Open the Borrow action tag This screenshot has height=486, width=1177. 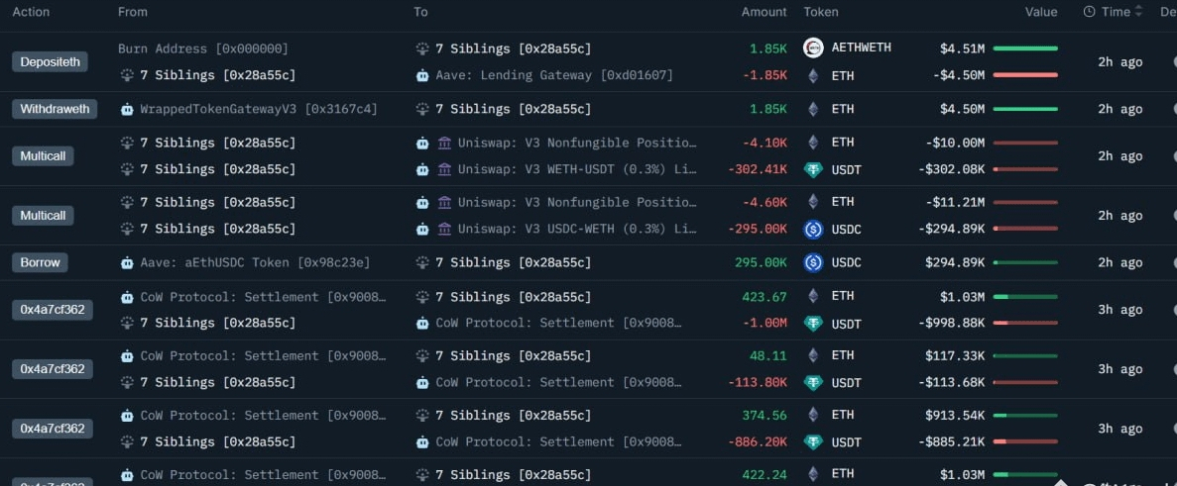click(40, 263)
